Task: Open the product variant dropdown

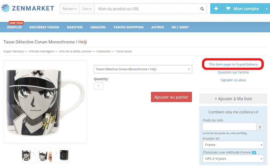Action: [x=143, y=69]
